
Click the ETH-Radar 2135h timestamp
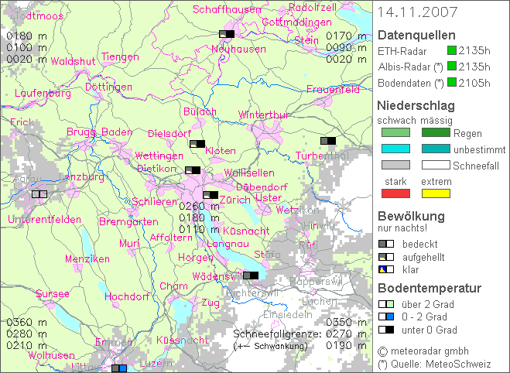pos(474,50)
